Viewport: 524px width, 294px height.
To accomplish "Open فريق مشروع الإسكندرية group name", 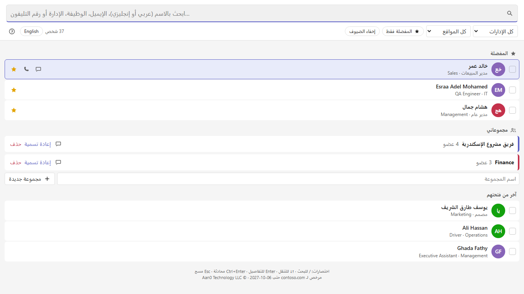I will [488, 144].
